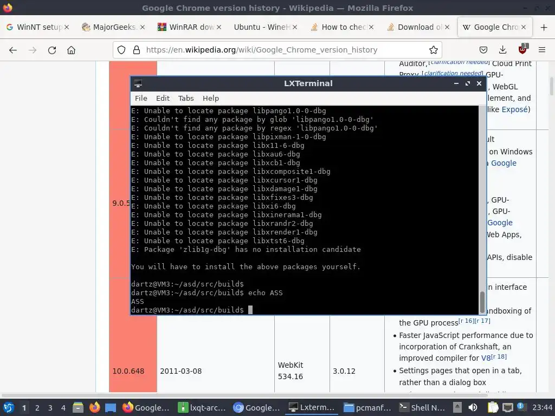Open the Firefox home page
This screenshot has height=416, width=555.
click(71, 50)
